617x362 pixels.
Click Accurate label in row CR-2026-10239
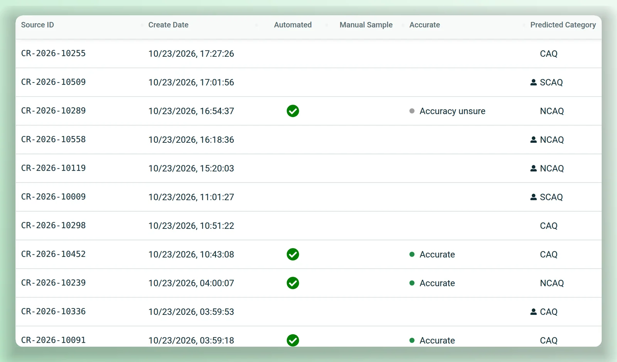437,283
